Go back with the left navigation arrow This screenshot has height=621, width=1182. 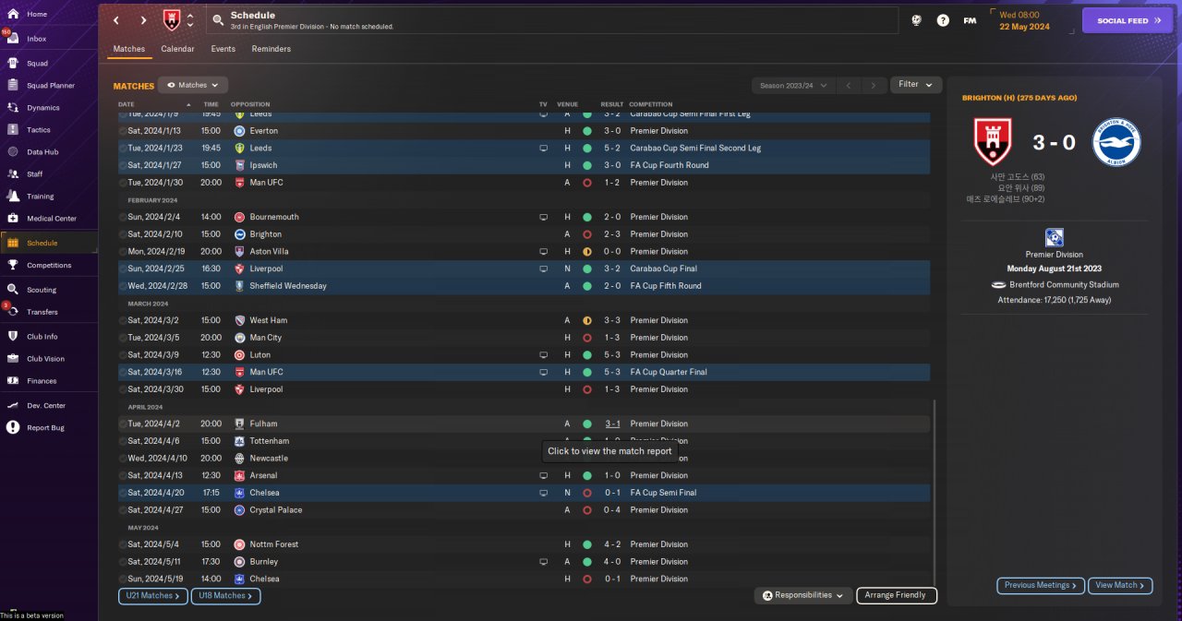tap(116, 19)
